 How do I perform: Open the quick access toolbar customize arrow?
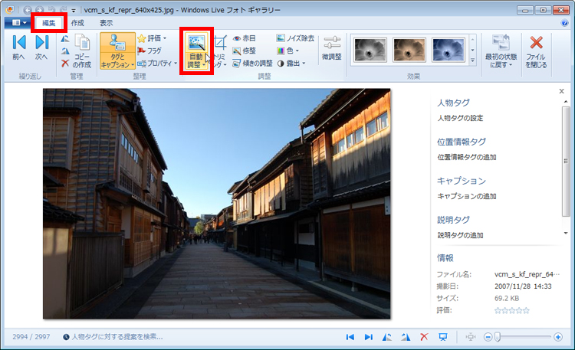pyautogui.click(x=74, y=11)
